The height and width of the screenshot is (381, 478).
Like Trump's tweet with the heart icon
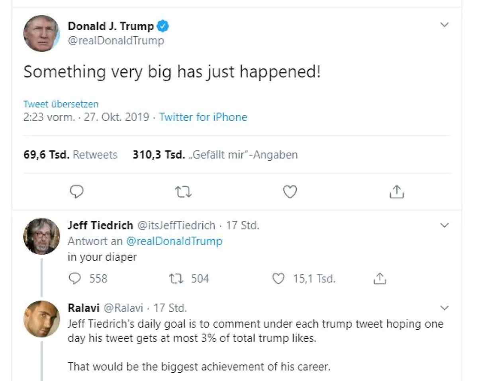point(290,192)
